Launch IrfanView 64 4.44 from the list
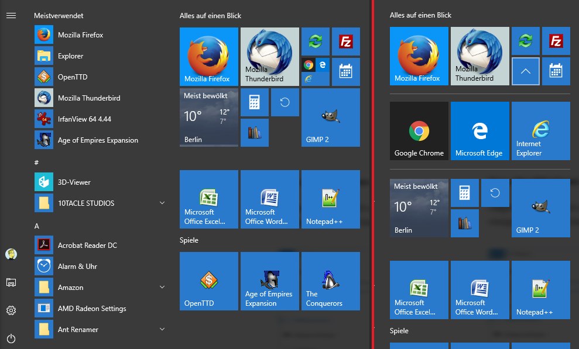Image resolution: width=579 pixels, height=349 pixels. tap(100, 119)
